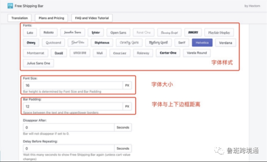This screenshot has height=162, width=267.
Task: Open FAQ and Video Tutorial
Action: click(92, 18)
